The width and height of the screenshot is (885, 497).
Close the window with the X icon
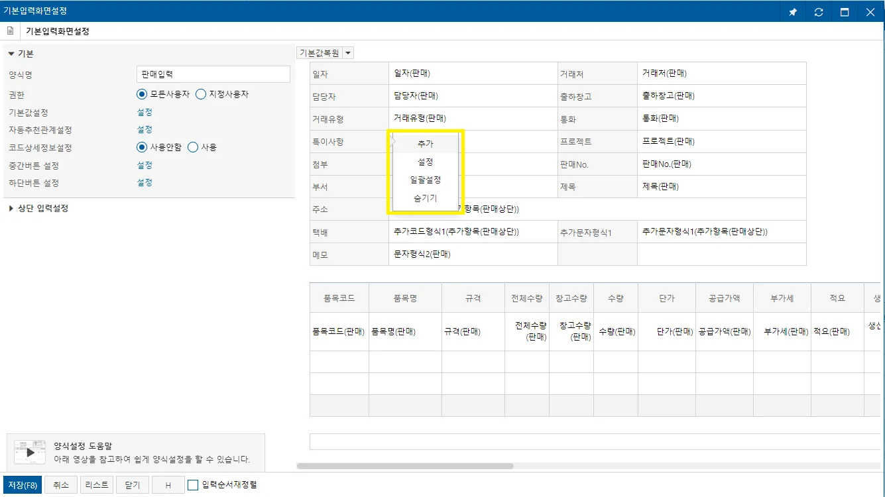[x=870, y=12]
